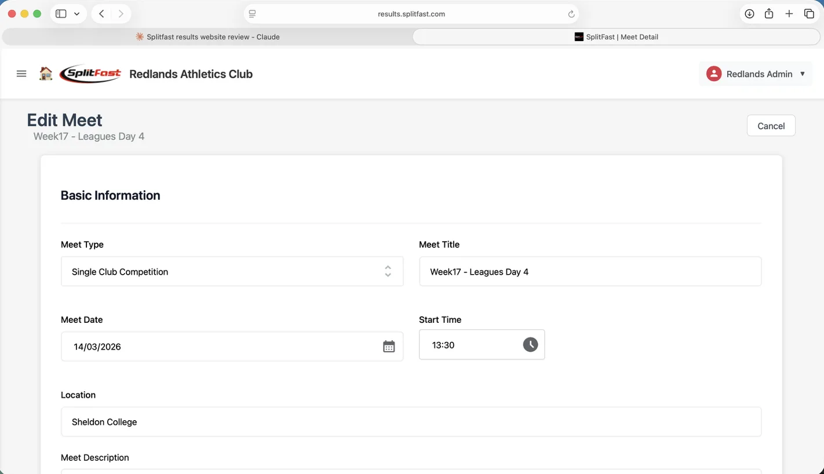Click the Start Time 13:30 field
The image size is (824, 474).
tap(482, 345)
